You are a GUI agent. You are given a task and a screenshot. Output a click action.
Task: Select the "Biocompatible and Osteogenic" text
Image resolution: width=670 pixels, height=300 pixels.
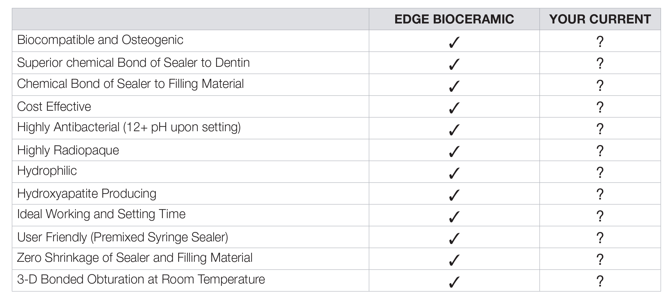click(x=100, y=40)
